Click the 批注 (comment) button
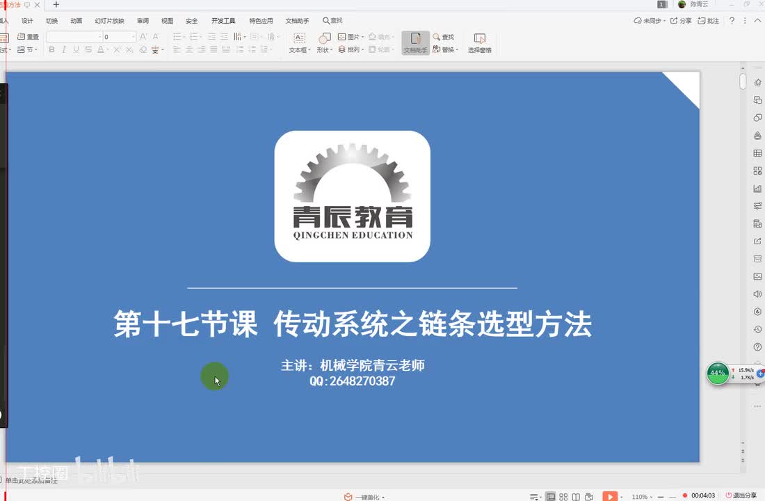This screenshot has height=501, width=765. click(709, 20)
